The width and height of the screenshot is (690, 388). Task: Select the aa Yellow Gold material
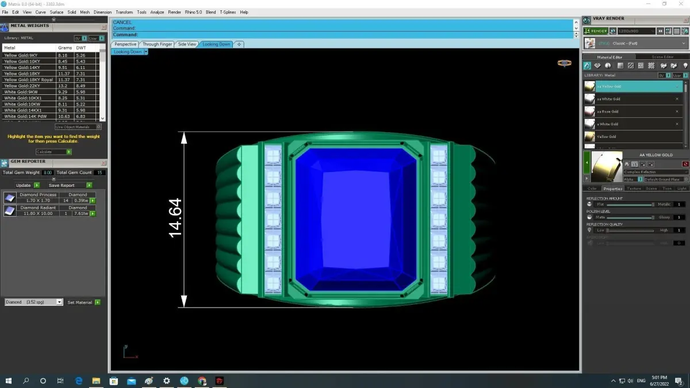click(x=633, y=86)
